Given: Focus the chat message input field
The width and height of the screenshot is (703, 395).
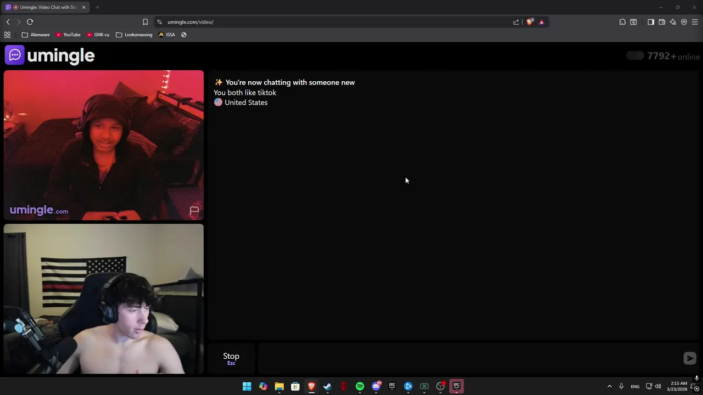Looking at the screenshot, I should (470, 358).
